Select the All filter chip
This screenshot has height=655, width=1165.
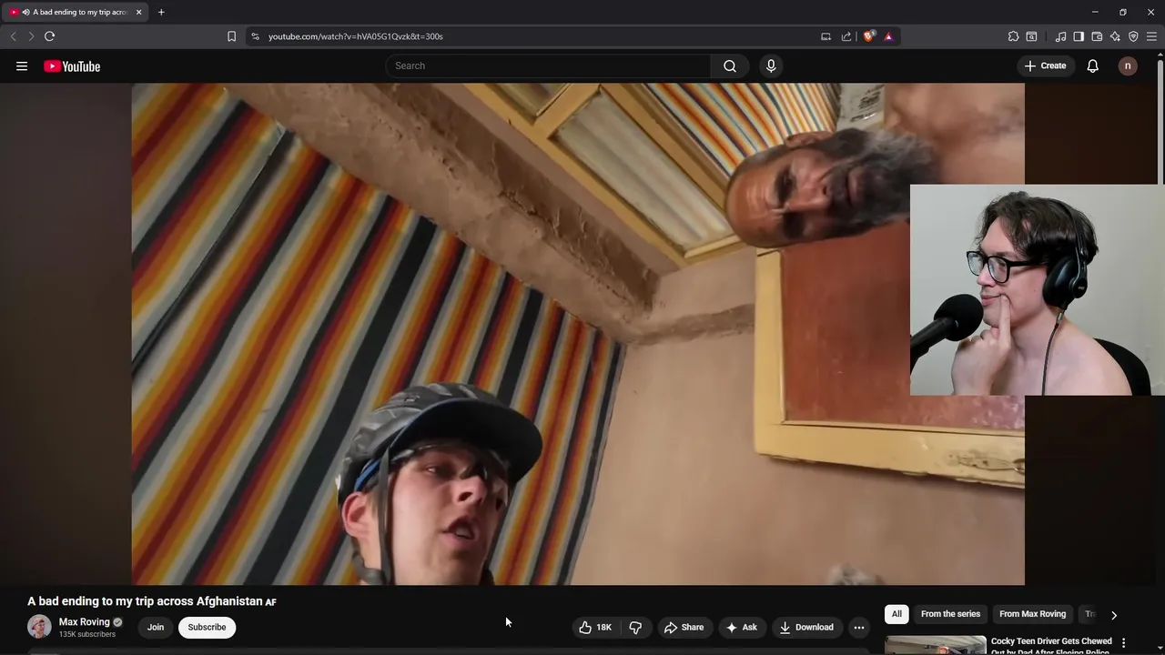897,614
